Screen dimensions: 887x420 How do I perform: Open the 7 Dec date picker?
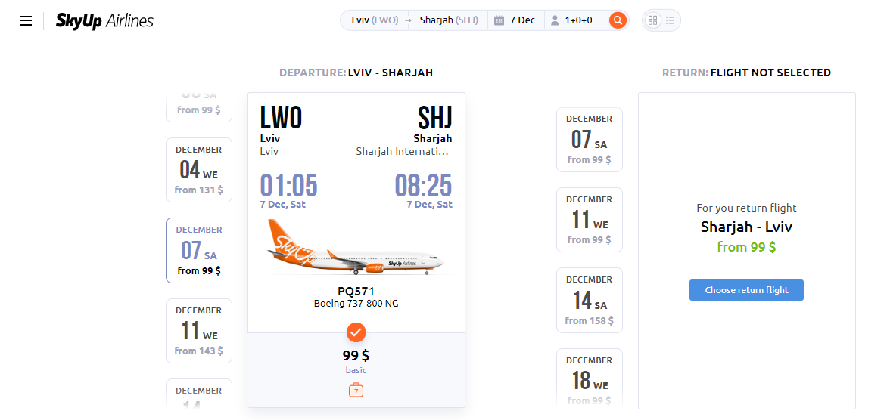(x=515, y=20)
